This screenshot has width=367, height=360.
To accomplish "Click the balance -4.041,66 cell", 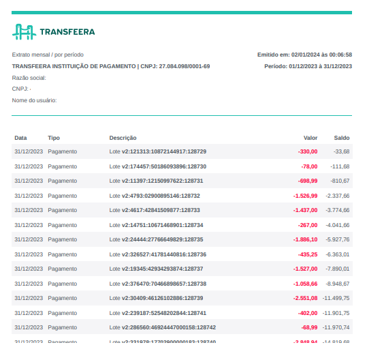I will pos(338,225).
